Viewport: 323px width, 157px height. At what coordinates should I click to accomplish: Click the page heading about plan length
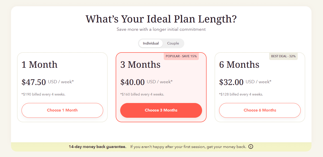point(161,19)
